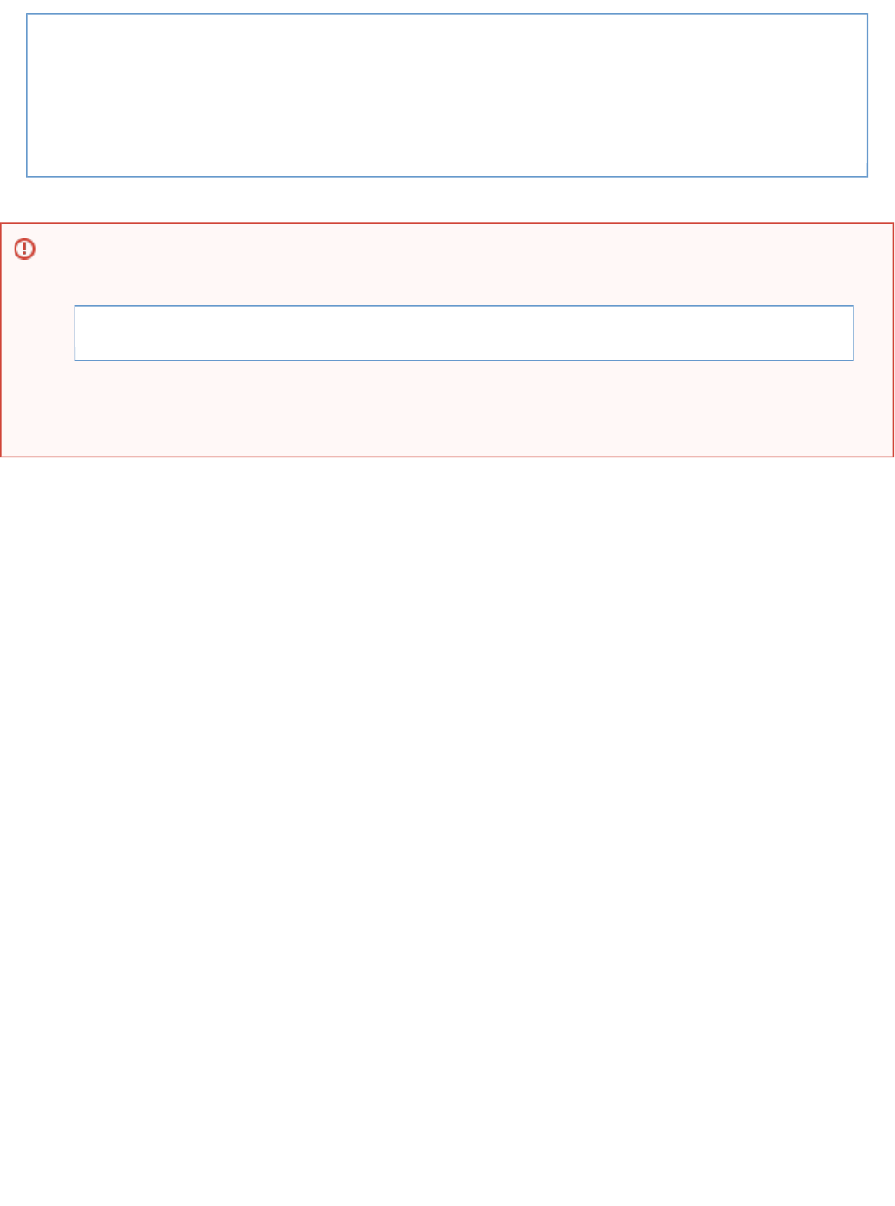Select the error alert circle icon
This screenshot has height=1206, width=895.
point(25,250)
